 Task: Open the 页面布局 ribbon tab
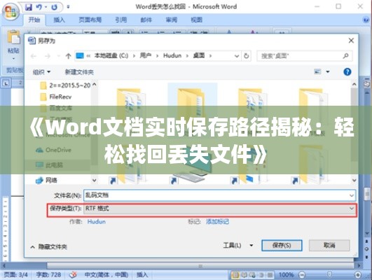coord(90,20)
